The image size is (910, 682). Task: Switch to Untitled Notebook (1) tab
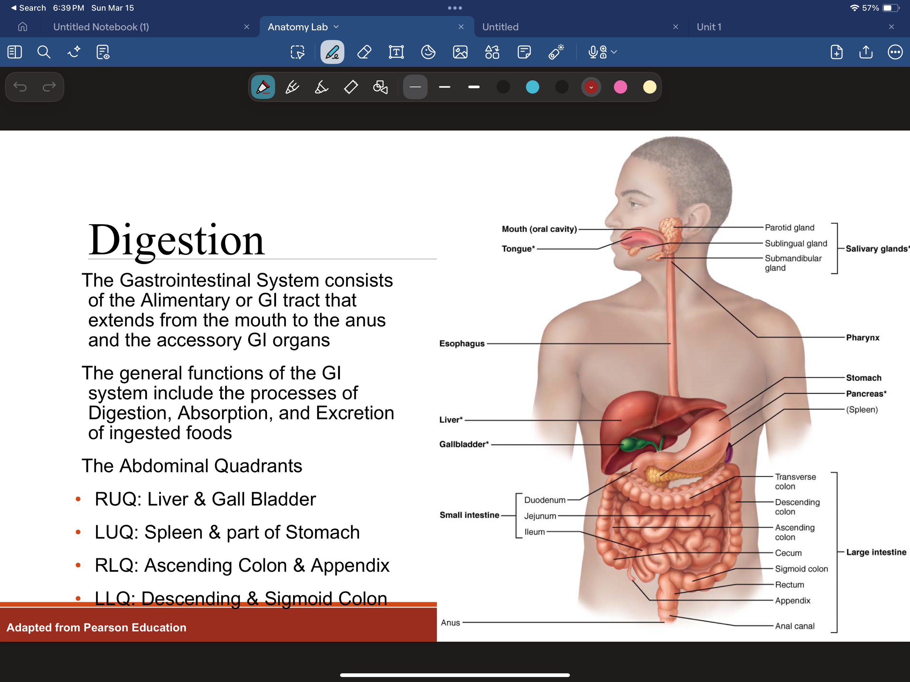pyautogui.click(x=101, y=27)
